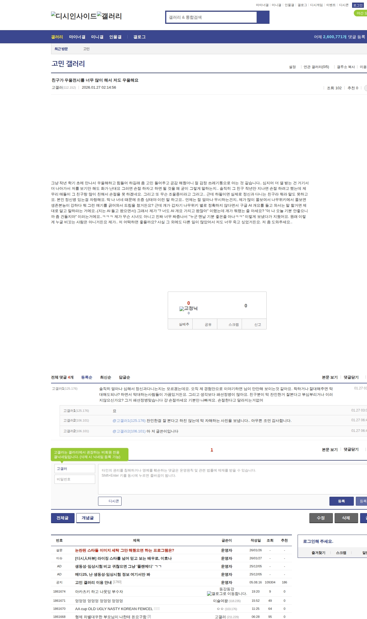Sort comments by 답글순
The image size is (367, 619).
coord(124,377)
